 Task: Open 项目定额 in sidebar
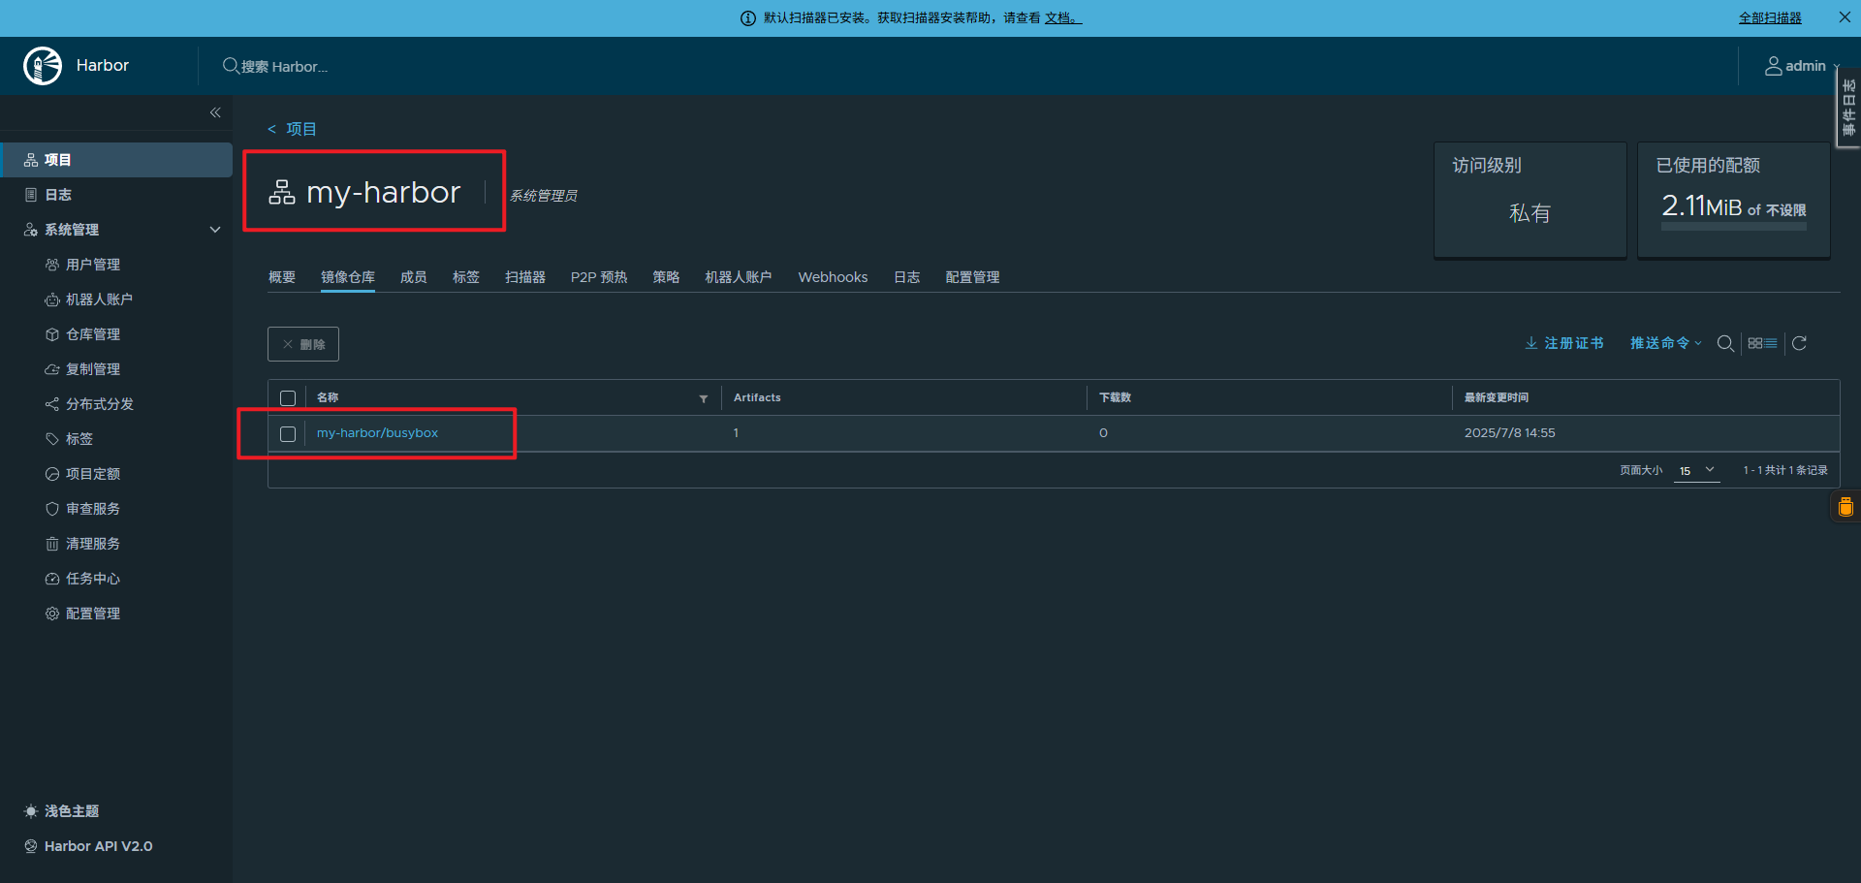pos(93,474)
